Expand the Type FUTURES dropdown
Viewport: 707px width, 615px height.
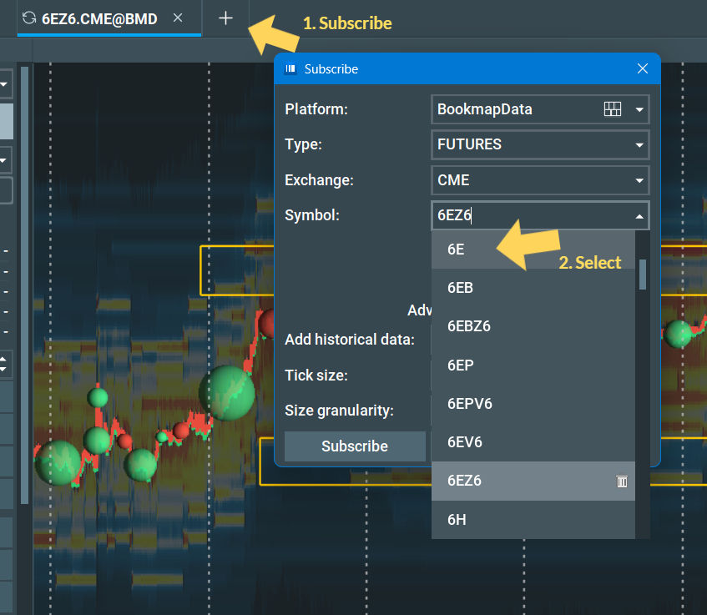point(639,145)
